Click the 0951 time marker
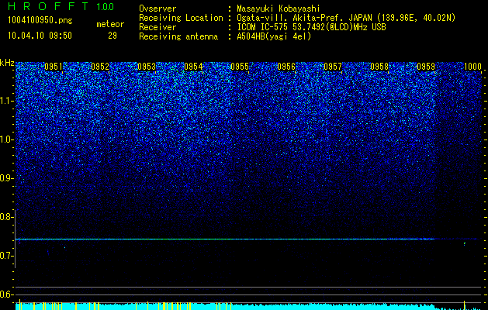The height and width of the screenshot is (310, 488). [54, 67]
